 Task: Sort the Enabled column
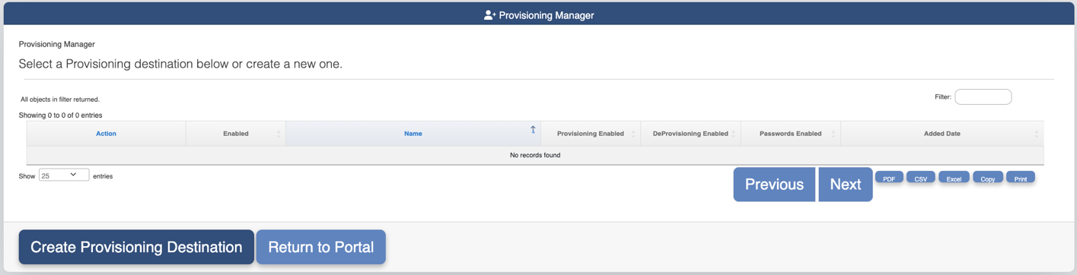(x=236, y=134)
